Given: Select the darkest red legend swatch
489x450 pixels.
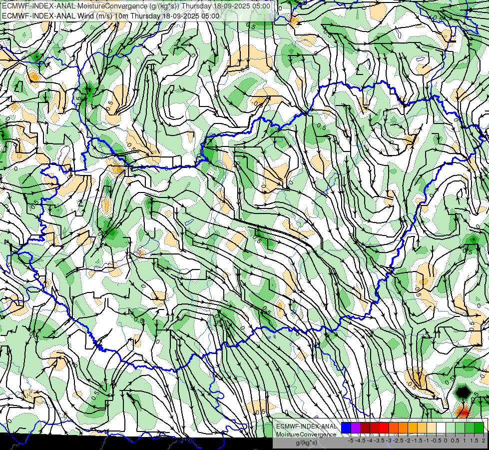Looking at the screenshot, I should click(x=365, y=428).
